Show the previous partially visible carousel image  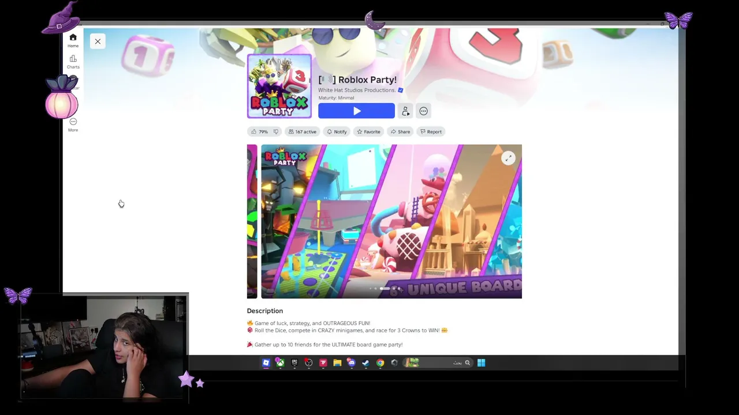click(252, 221)
